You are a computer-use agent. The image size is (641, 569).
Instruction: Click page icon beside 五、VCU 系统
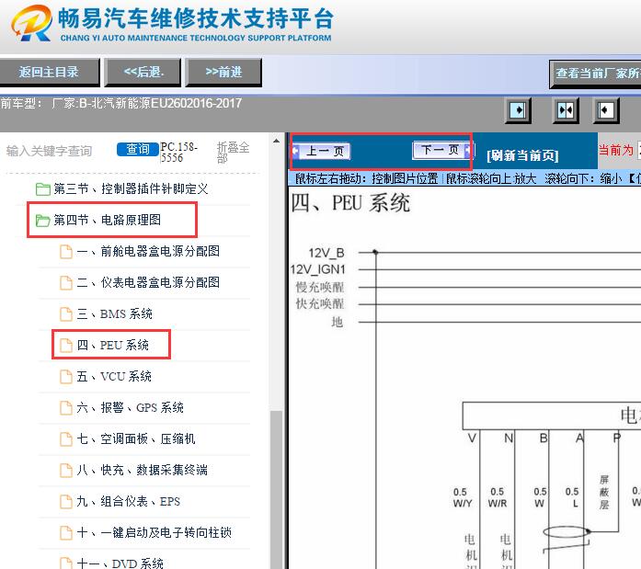[x=66, y=377]
